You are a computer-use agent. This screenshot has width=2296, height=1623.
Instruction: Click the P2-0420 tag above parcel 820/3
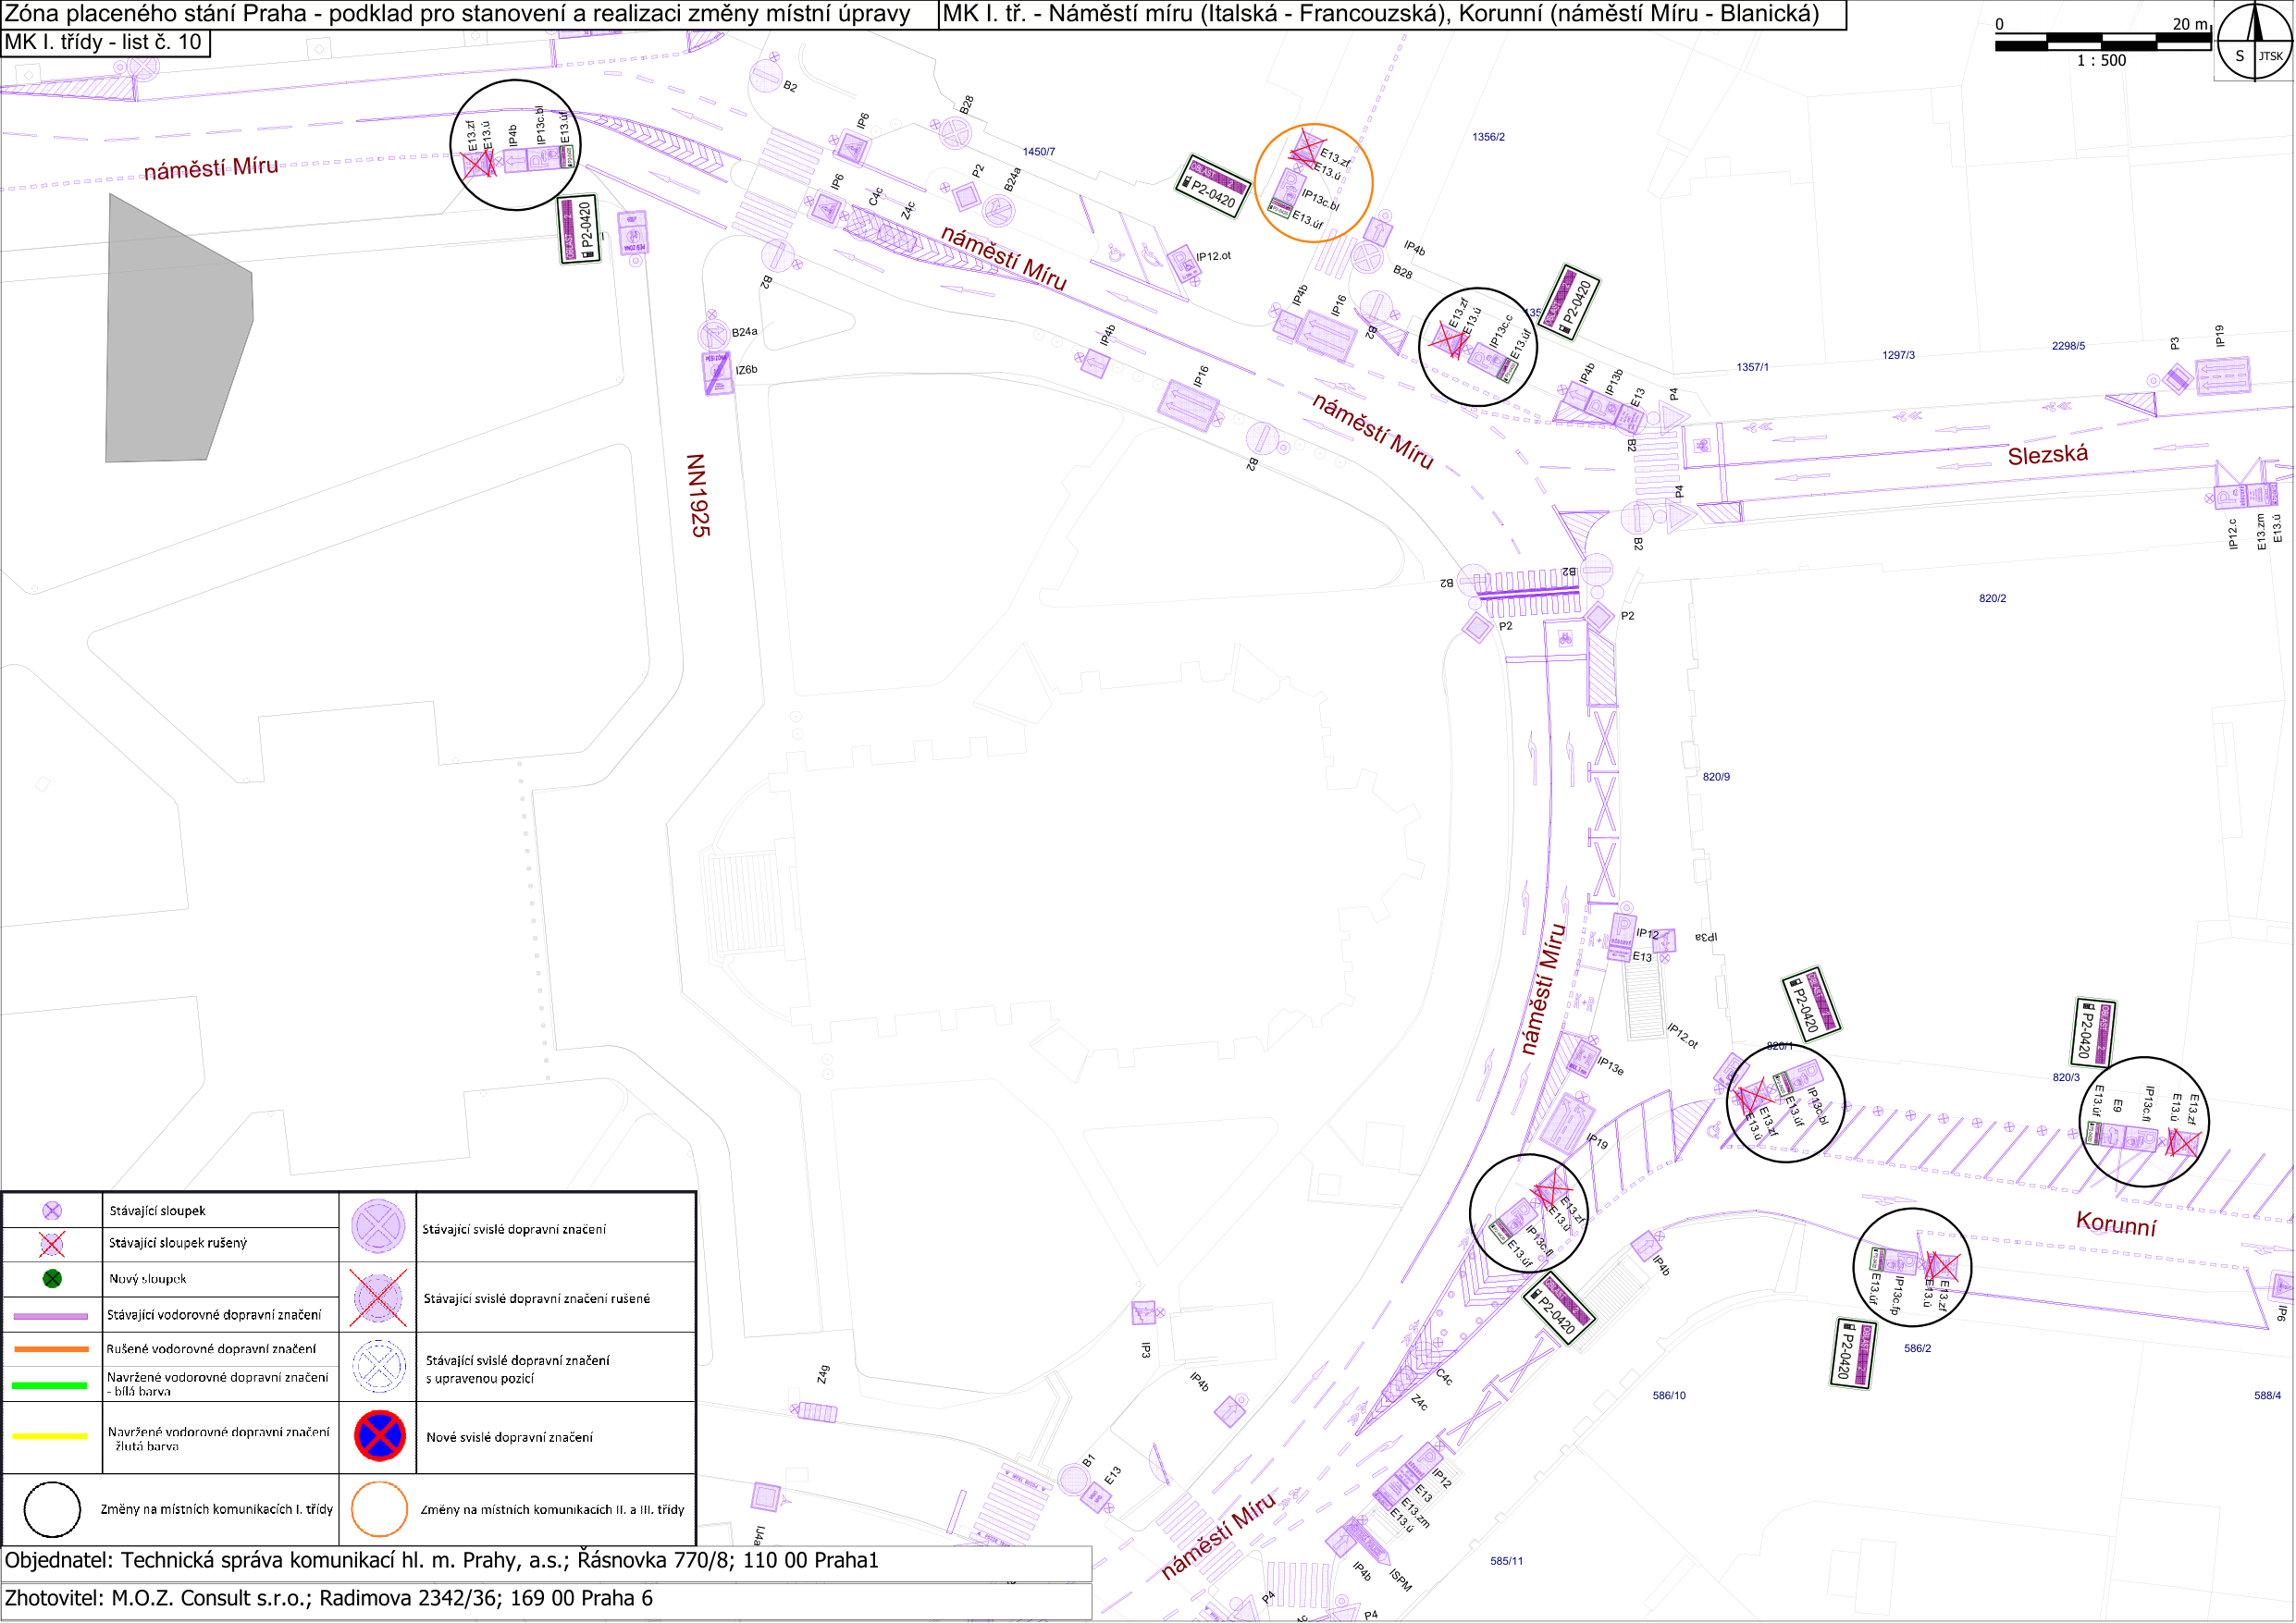pos(2094,1033)
